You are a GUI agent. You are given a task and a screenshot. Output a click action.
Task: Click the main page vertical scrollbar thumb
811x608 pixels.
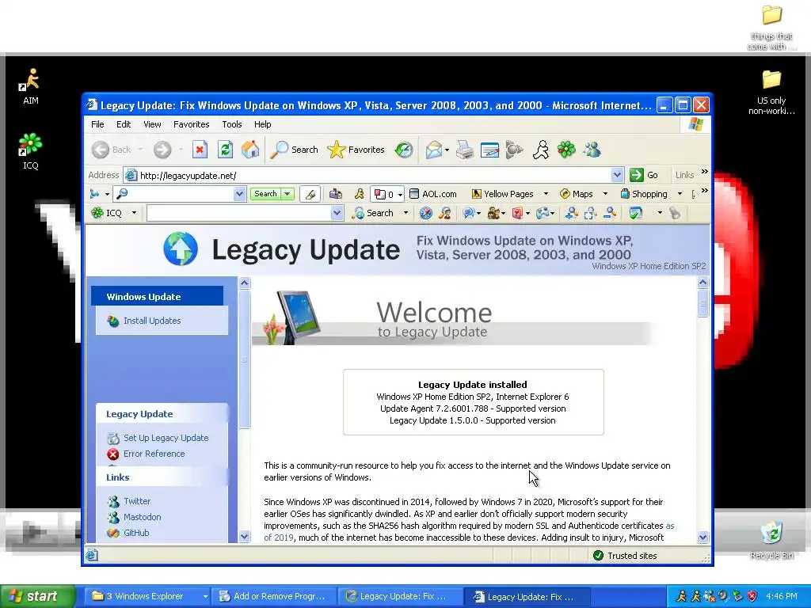tap(702, 303)
